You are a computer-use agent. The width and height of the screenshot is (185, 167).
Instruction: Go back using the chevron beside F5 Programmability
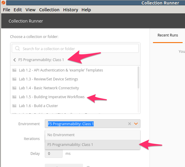click(x=15, y=60)
